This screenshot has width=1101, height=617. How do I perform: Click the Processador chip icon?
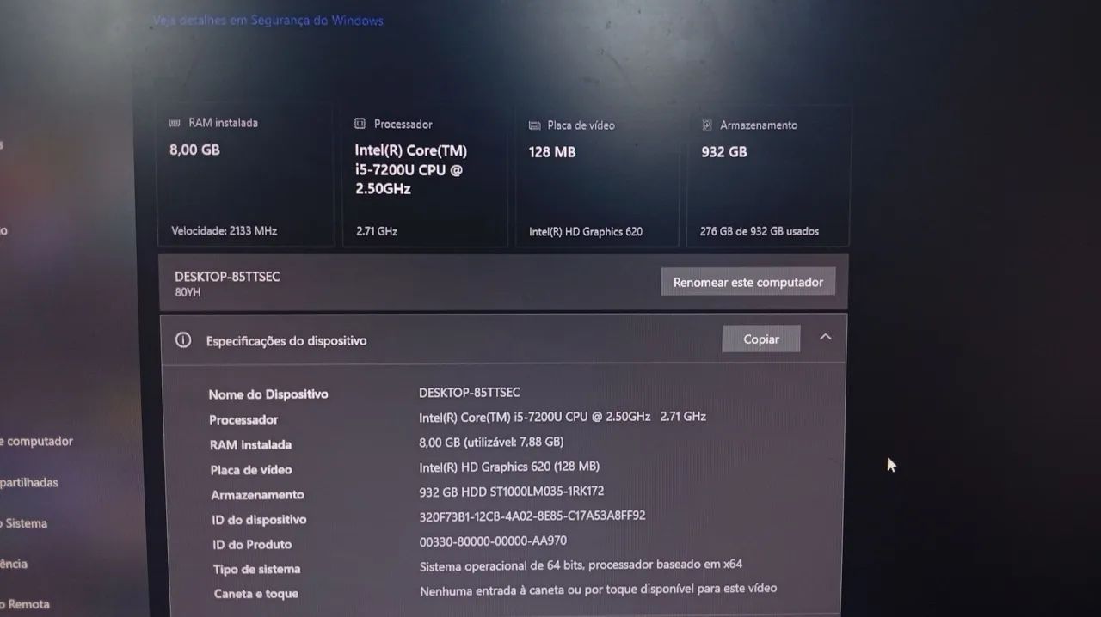point(359,124)
